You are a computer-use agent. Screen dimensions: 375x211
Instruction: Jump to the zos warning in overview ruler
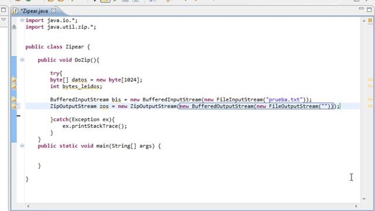pos(370,105)
